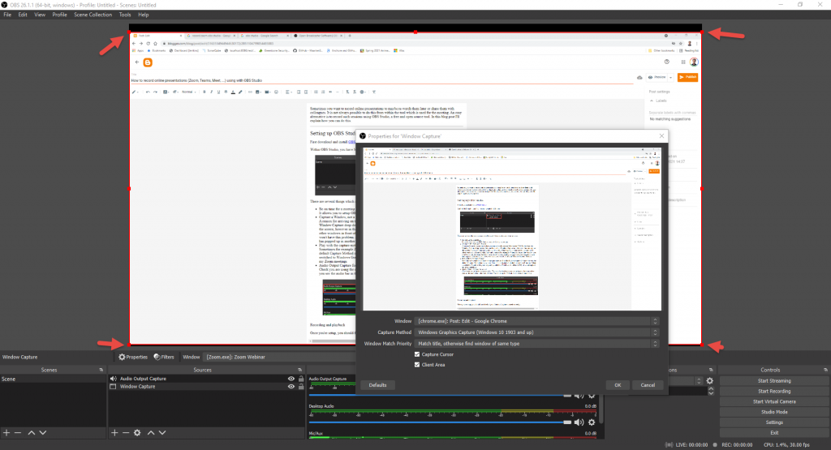Image resolution: width=831 pixels, height=450 pixels.
Task: Open transition properties gear icon
Action: coord(709,380)
